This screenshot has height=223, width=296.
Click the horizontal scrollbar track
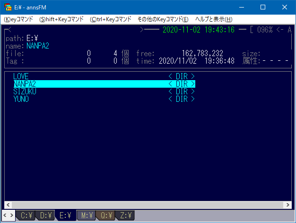(148, 205)
